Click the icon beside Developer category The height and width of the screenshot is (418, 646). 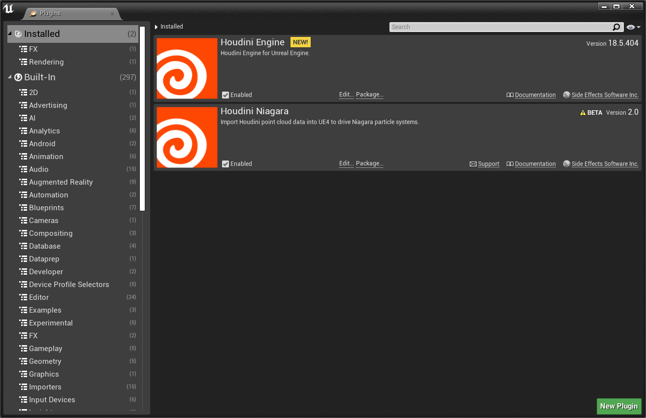23,272
